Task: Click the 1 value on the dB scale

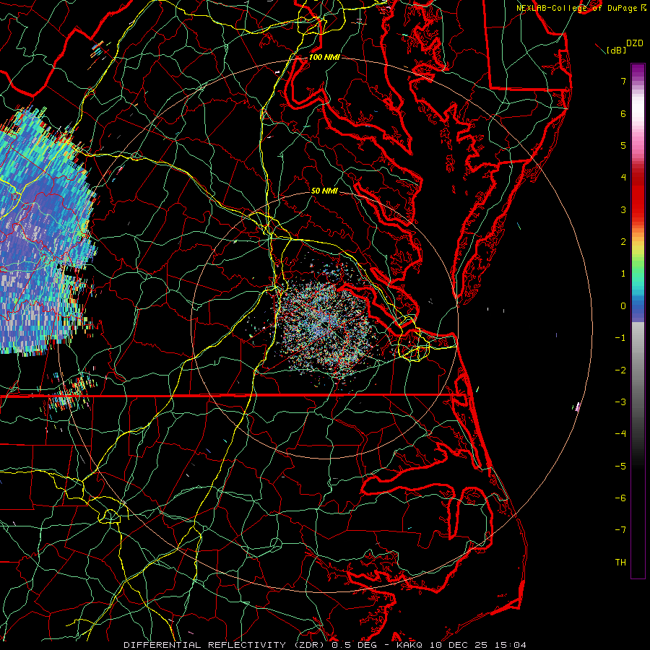Action: (x=623, y=274)
